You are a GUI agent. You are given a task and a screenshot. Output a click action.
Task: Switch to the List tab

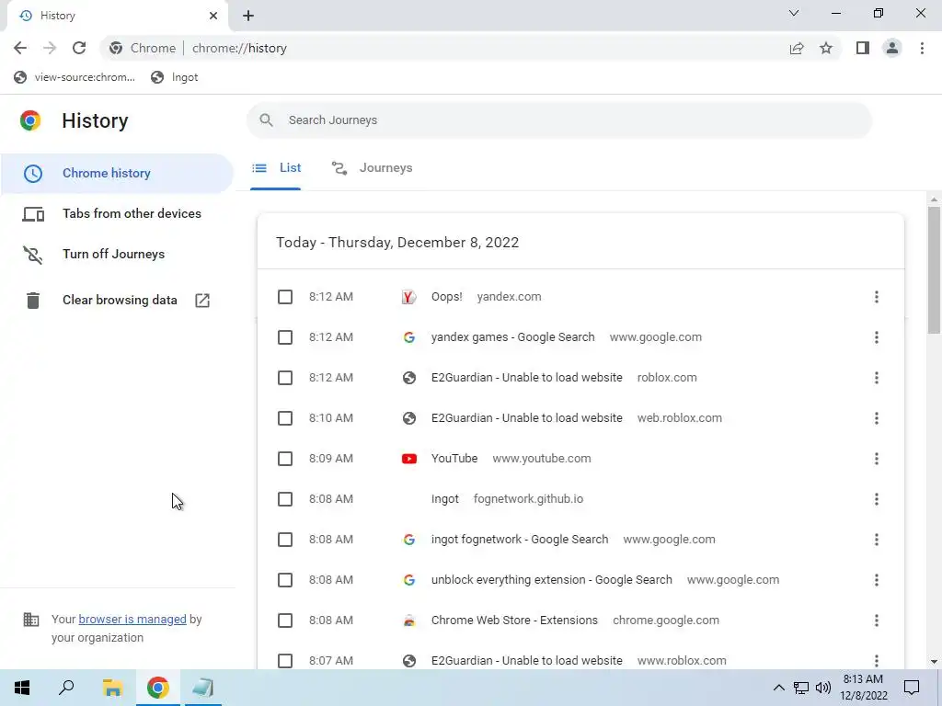[x=276, y=168]
